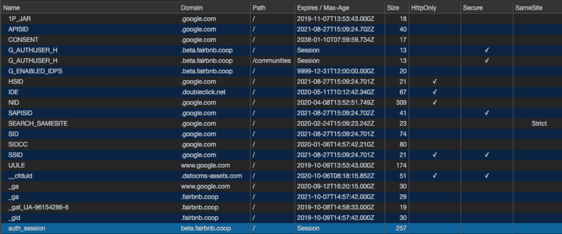Click HttpOnly checkmark on IDE row

[434, 92]
